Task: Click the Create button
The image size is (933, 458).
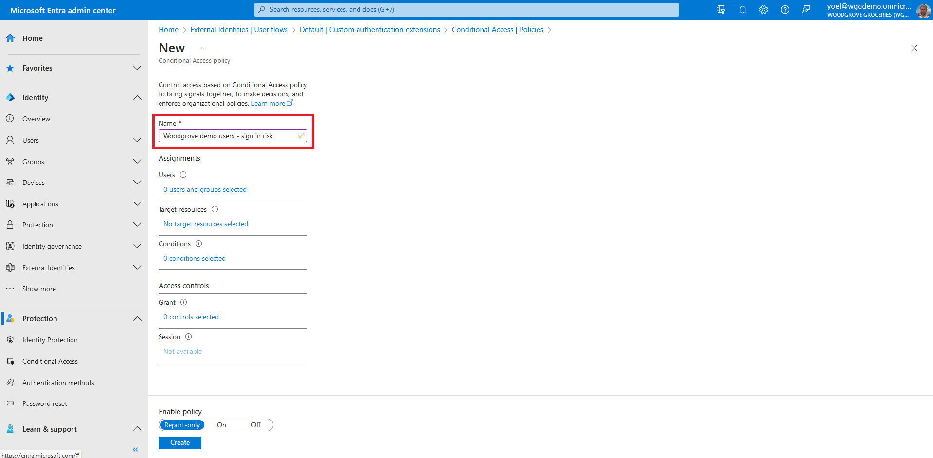Action: [179, 443]
